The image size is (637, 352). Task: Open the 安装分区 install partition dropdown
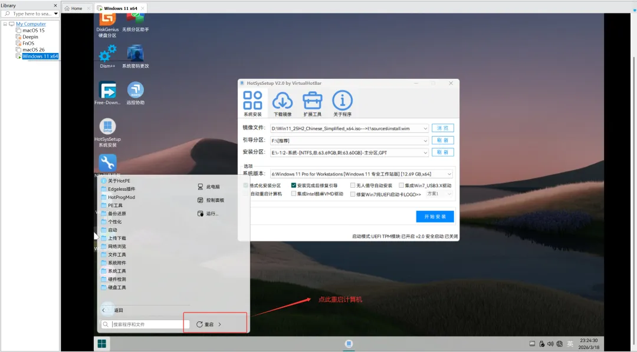[x=425, y=153]
